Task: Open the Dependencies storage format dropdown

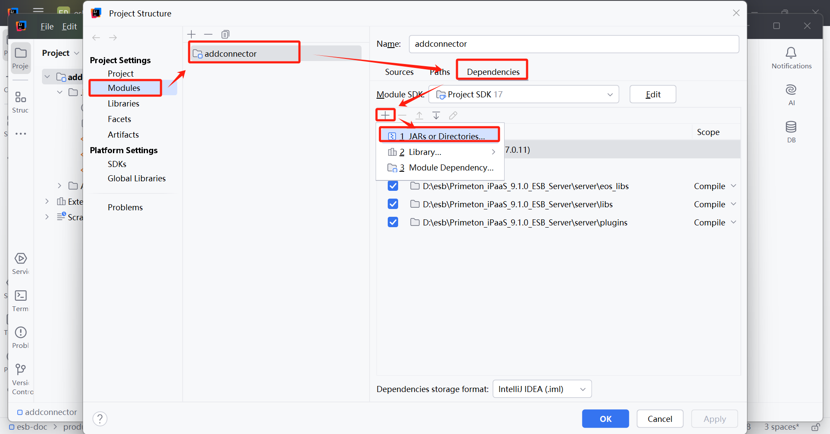Action: [542, 389]
